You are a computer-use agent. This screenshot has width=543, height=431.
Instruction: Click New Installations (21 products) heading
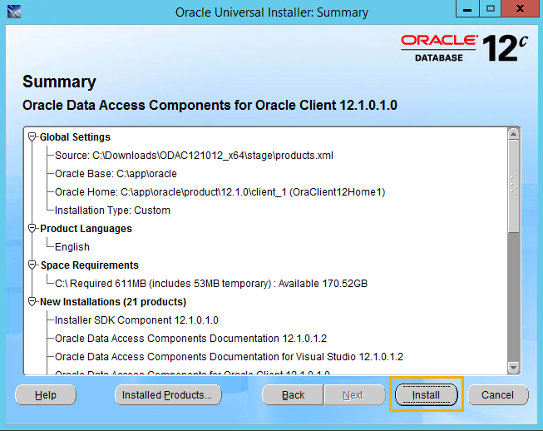tap(113, 302)
